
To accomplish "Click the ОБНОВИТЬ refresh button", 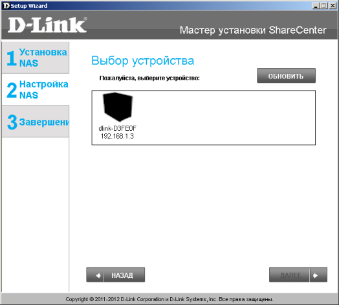I will [x=286, y=76].
